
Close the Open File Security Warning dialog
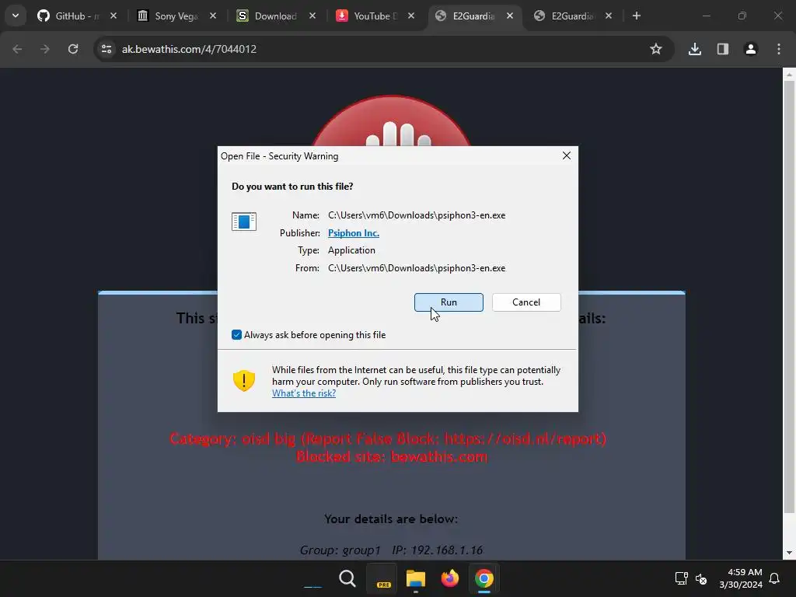[x=567, y=155]
